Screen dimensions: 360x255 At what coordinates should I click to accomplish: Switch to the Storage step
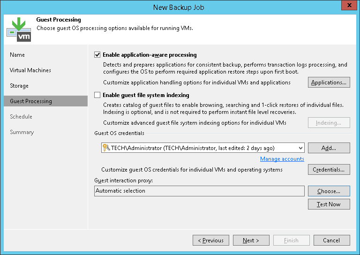pos(19,86)
